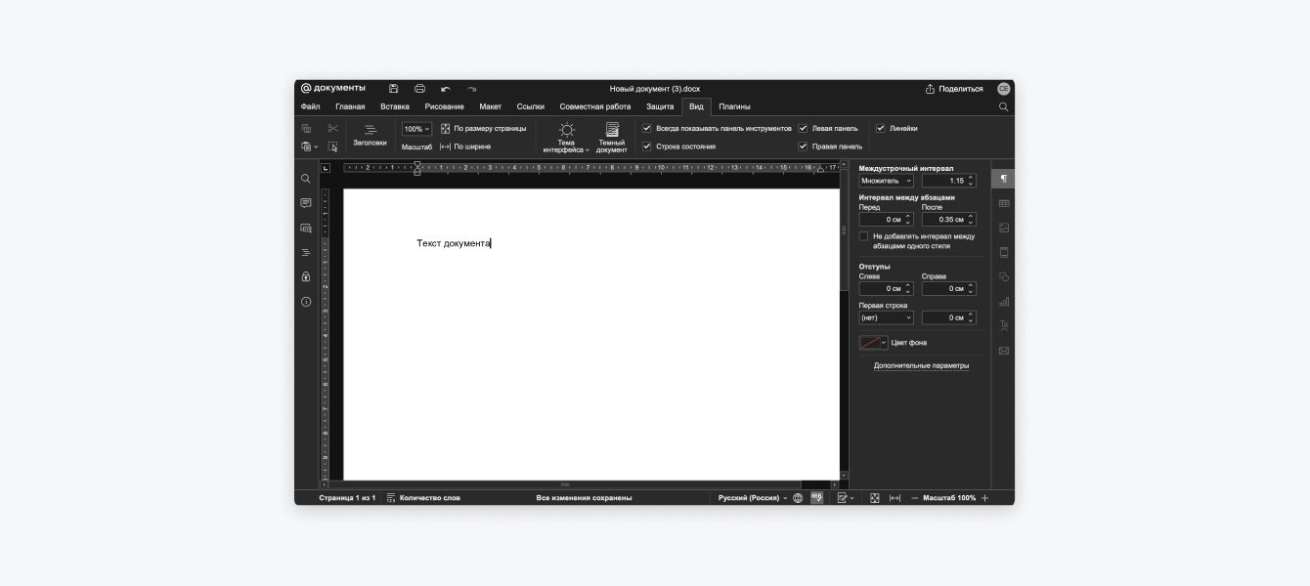This screenshot has height=586, width=1310.
Task: Switch to the Insert (Вставка) tab
Action: [x=395, y=106]
